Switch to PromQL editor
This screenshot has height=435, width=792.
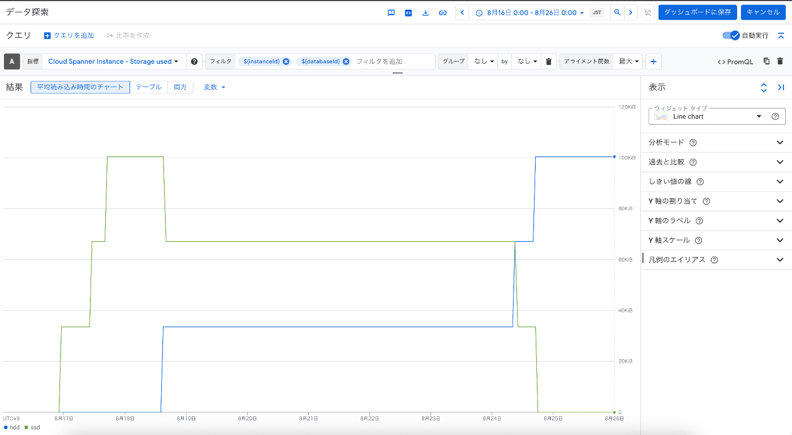tap(735, 62)
